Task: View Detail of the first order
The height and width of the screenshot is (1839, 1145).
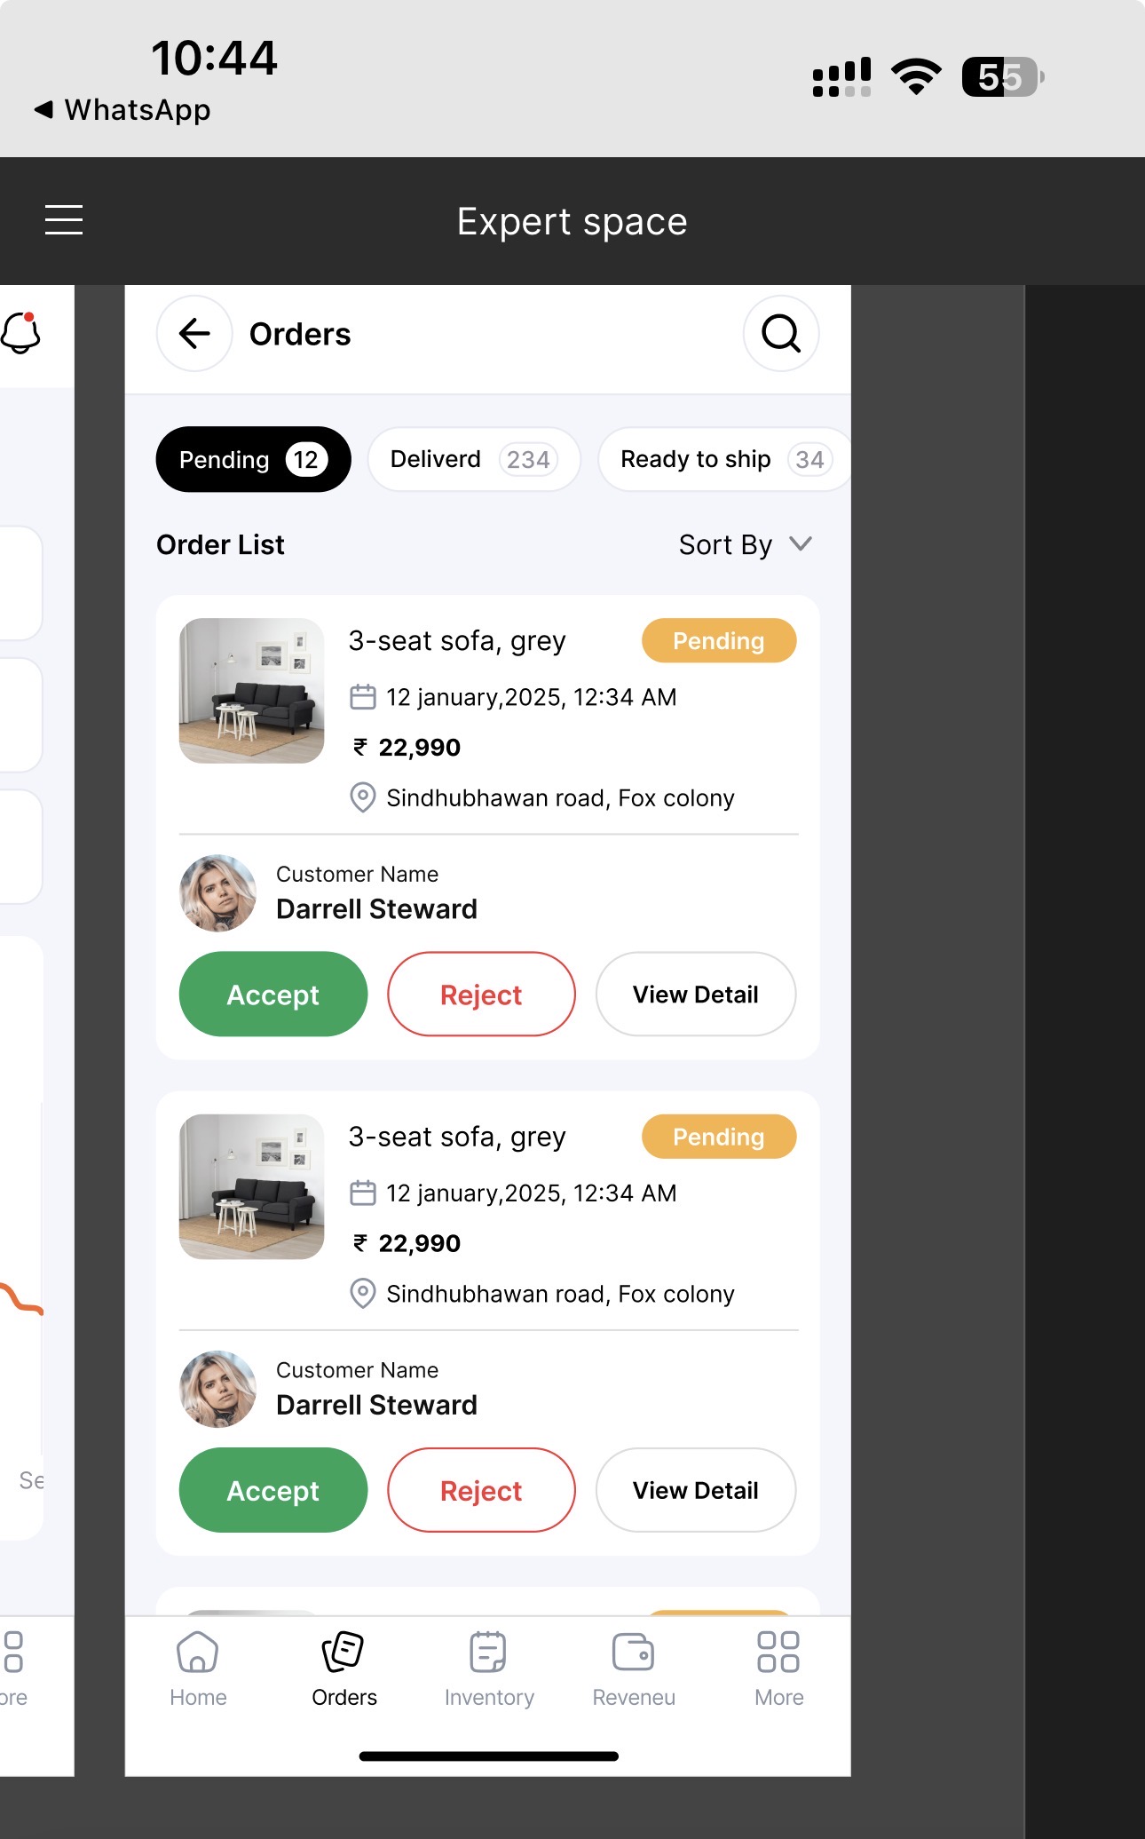Action: coord(695,995)
